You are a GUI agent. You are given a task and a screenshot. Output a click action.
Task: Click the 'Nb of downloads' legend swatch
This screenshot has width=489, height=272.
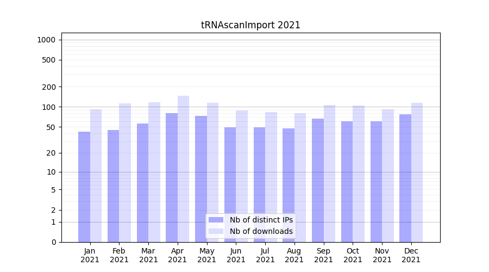pos(216,231)
